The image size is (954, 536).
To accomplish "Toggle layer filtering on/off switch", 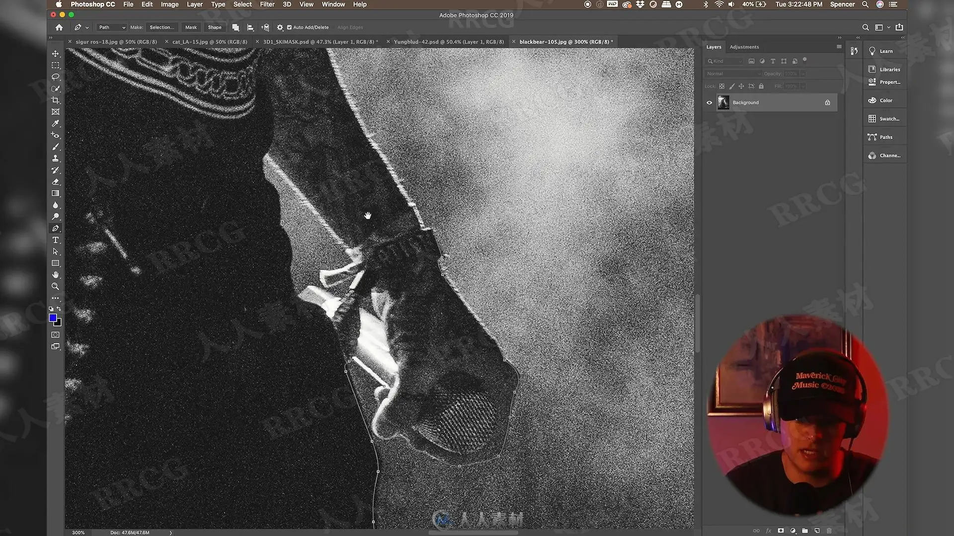I will 805,60.
